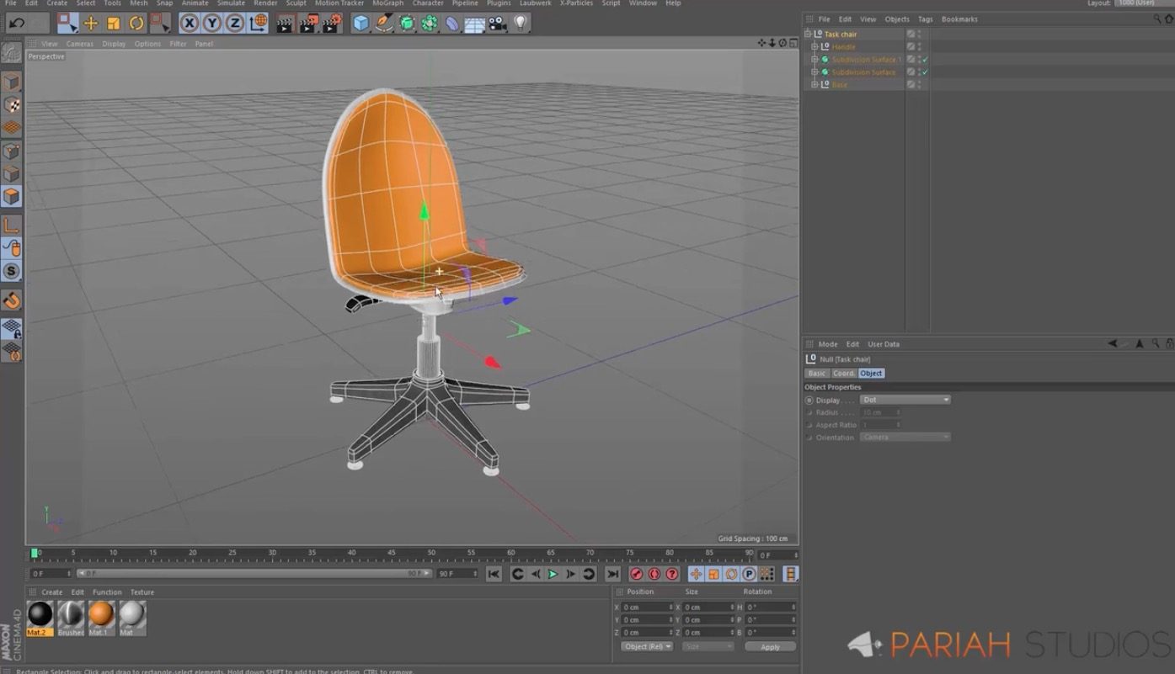Click Render View clapperboard icon
The image size is (1175, 674).
[x=285, y=24]
